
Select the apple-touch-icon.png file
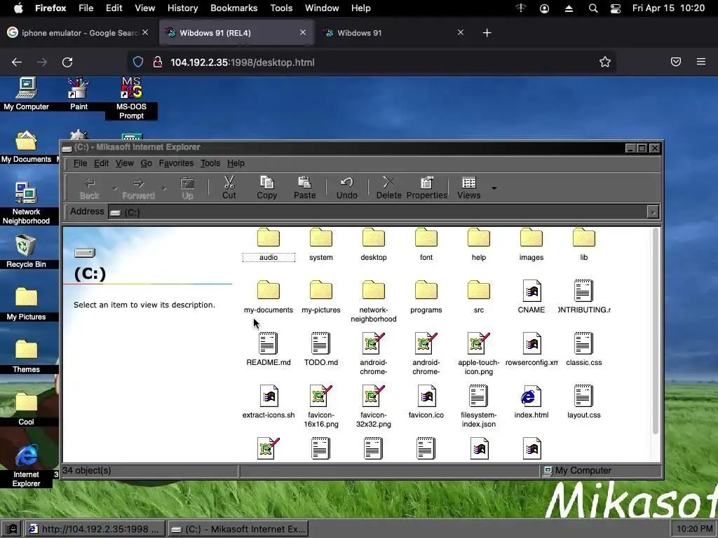(x=478, y=354)
